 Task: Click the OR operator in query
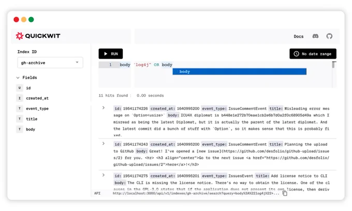click(156, 65)
